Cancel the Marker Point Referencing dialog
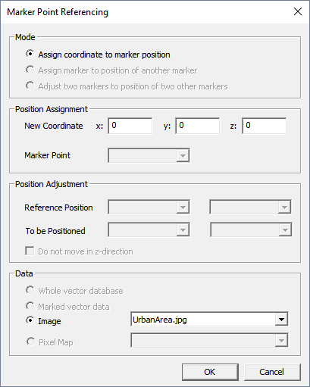The image size is (310, 387). pyautogui.click(x=272, y=372)
